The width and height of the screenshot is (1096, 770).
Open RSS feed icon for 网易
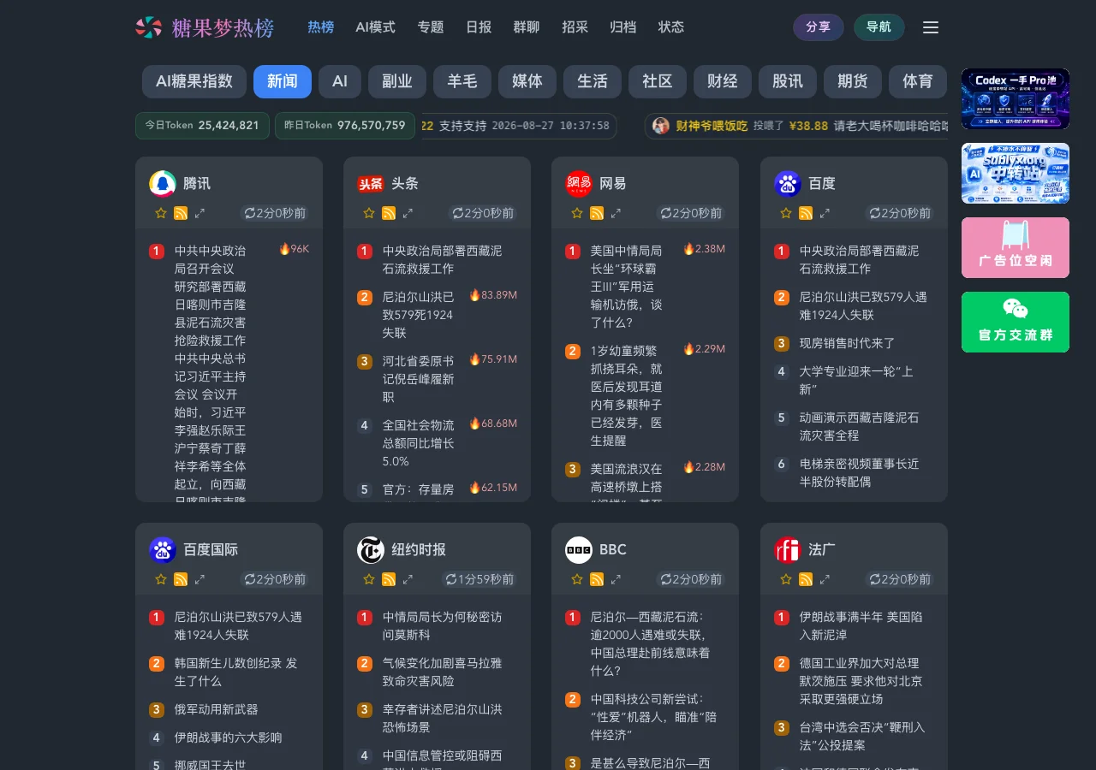tap(597, 213)
